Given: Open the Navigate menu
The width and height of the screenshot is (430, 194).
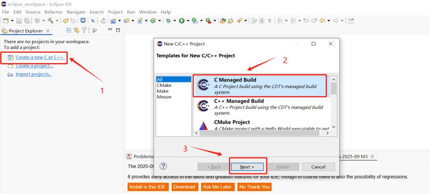Looking at the screenshot, I should tap(76, 12).
